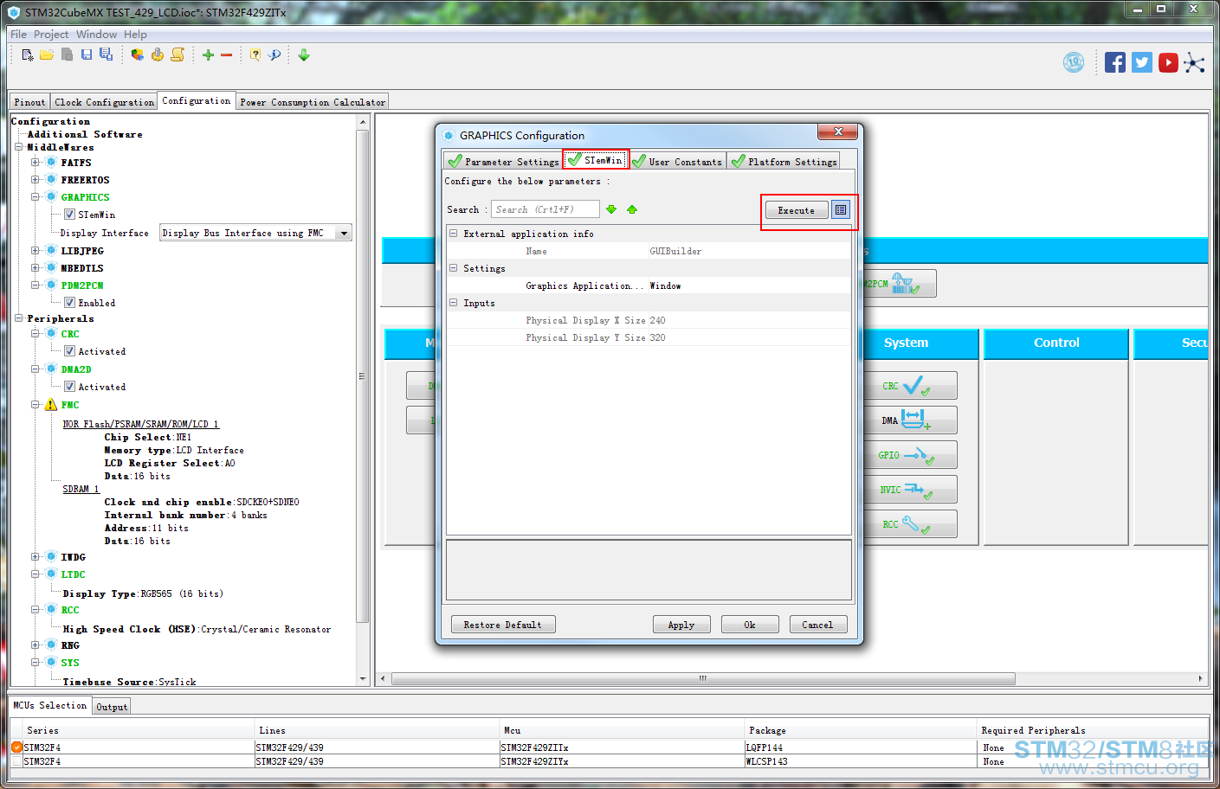Click the ST community network icon
The image size is (1220, 789).
(1195, 62)
